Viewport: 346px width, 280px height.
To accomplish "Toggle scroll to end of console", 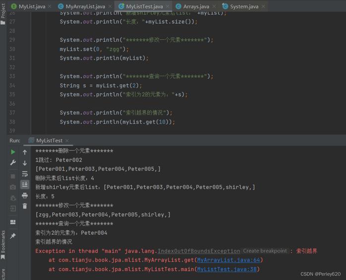I will 25,184.
